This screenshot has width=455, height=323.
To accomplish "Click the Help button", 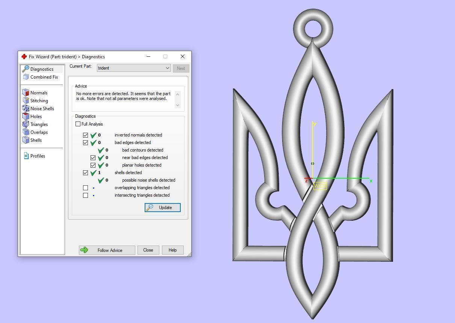I will (x=172, y=250).
